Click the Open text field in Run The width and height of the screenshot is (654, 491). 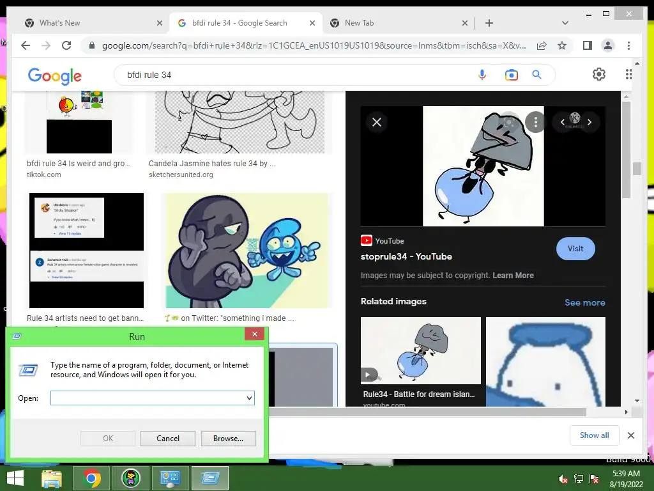[152, 398]
